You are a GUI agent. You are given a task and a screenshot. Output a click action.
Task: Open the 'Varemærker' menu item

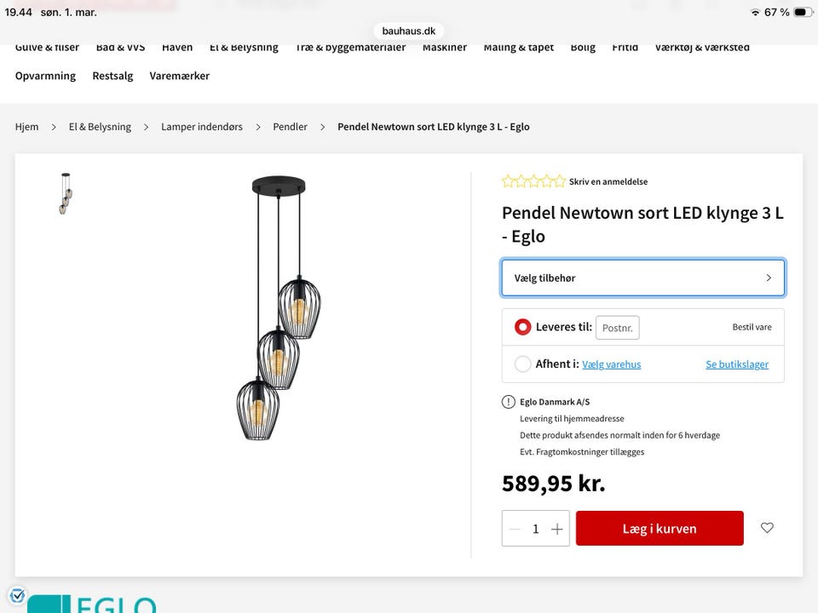pos(179,76)
